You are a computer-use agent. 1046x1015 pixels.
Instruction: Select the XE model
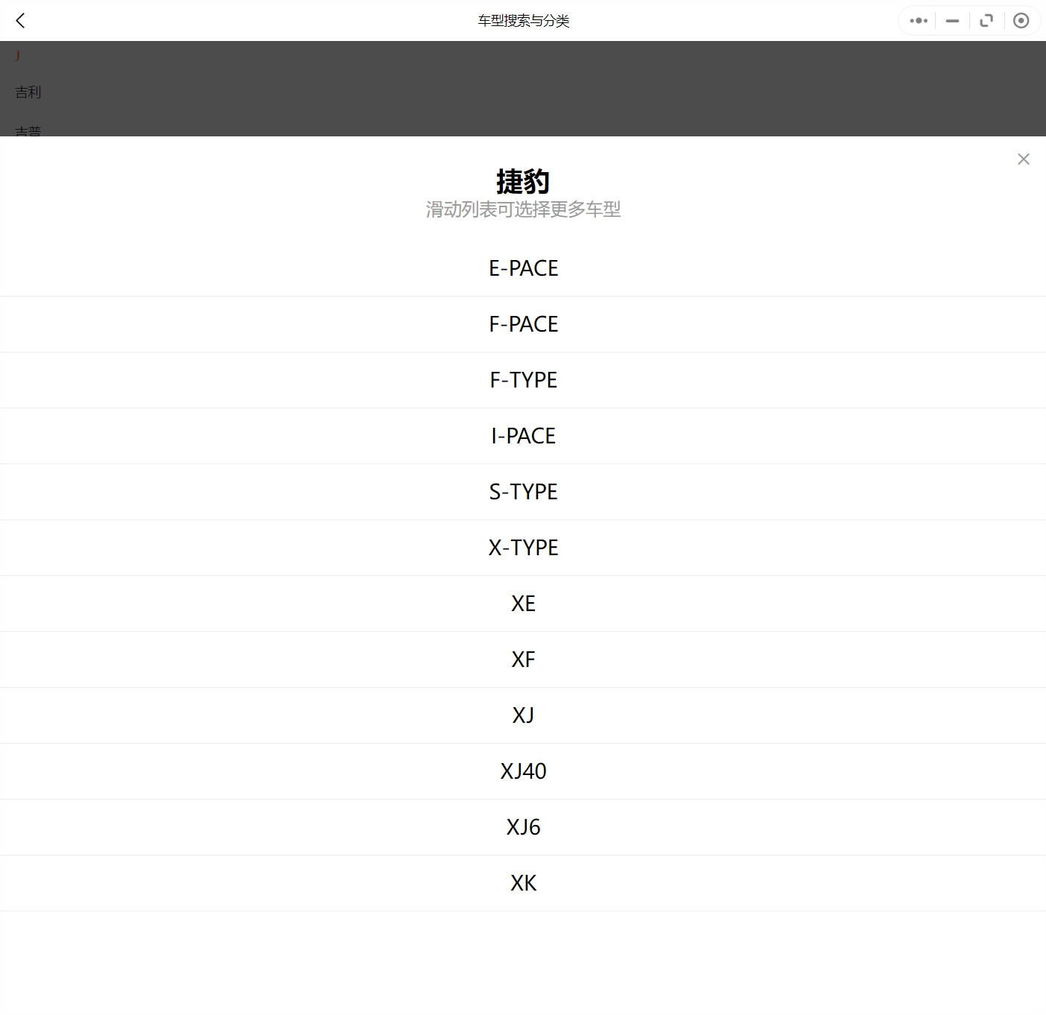[523, 604]
